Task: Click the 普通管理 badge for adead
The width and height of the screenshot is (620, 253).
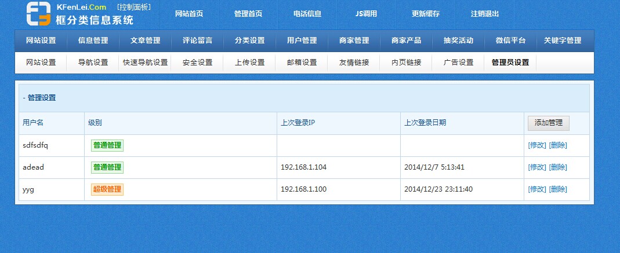Action: click(107, 167)
